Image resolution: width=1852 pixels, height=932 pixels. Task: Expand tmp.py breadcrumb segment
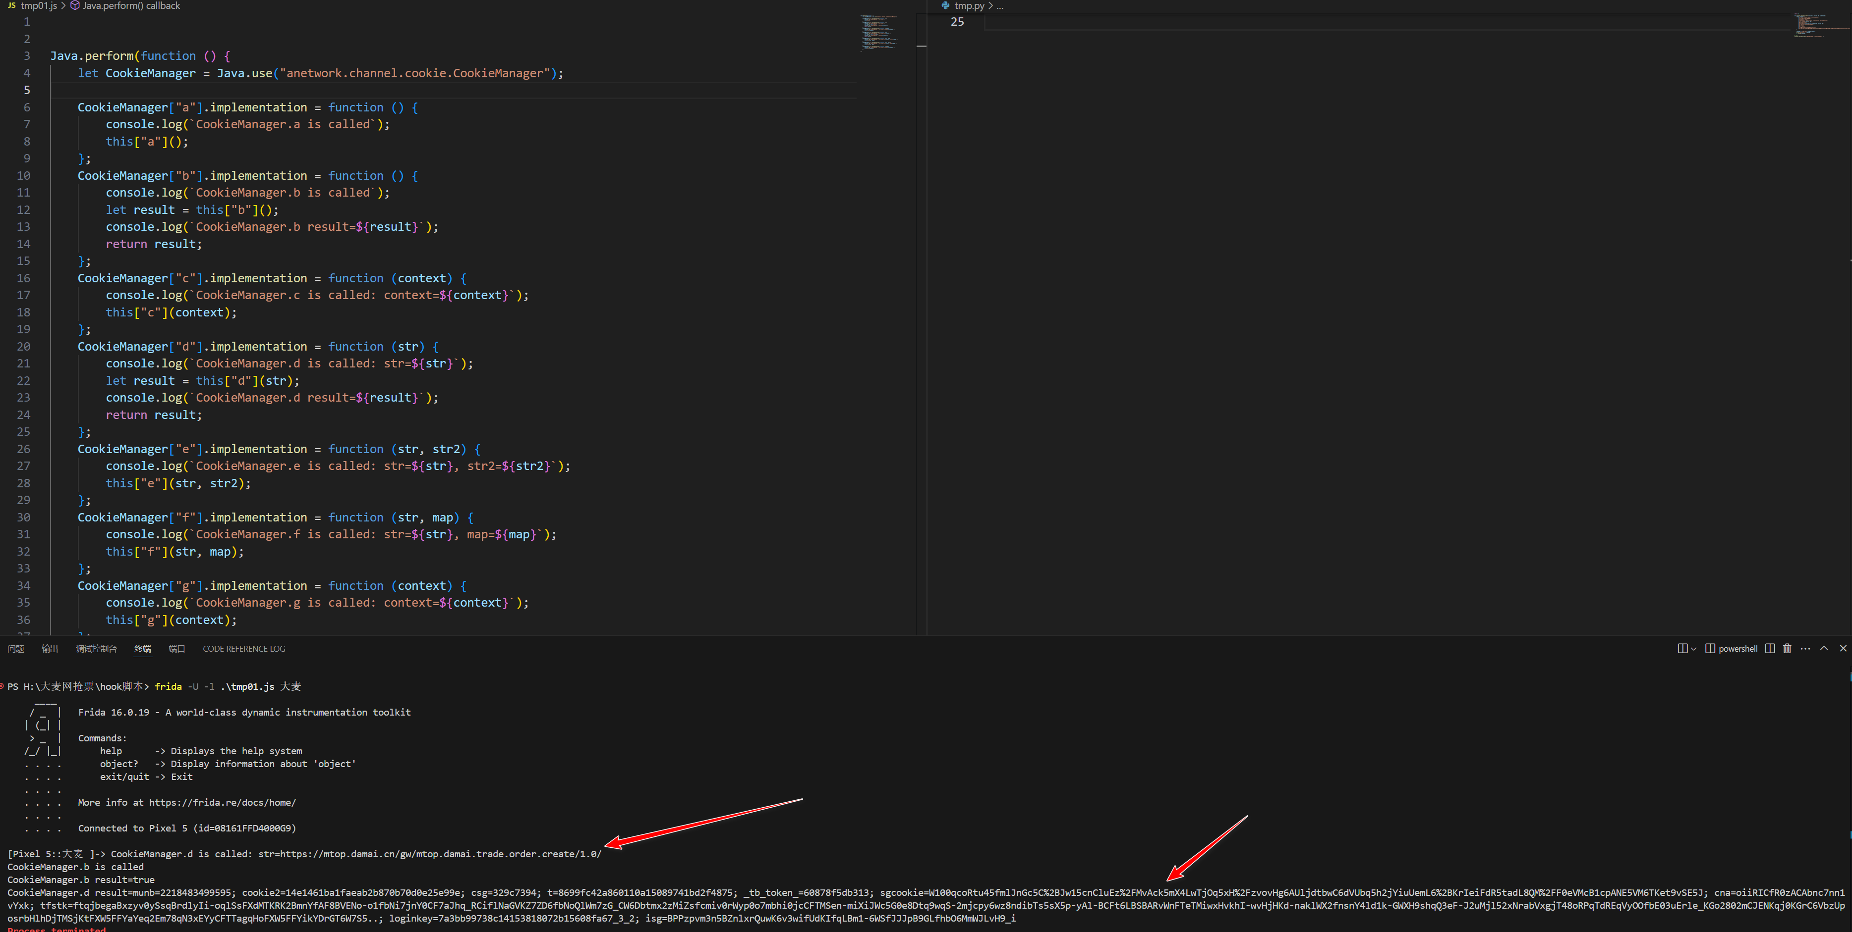(969, 6)
